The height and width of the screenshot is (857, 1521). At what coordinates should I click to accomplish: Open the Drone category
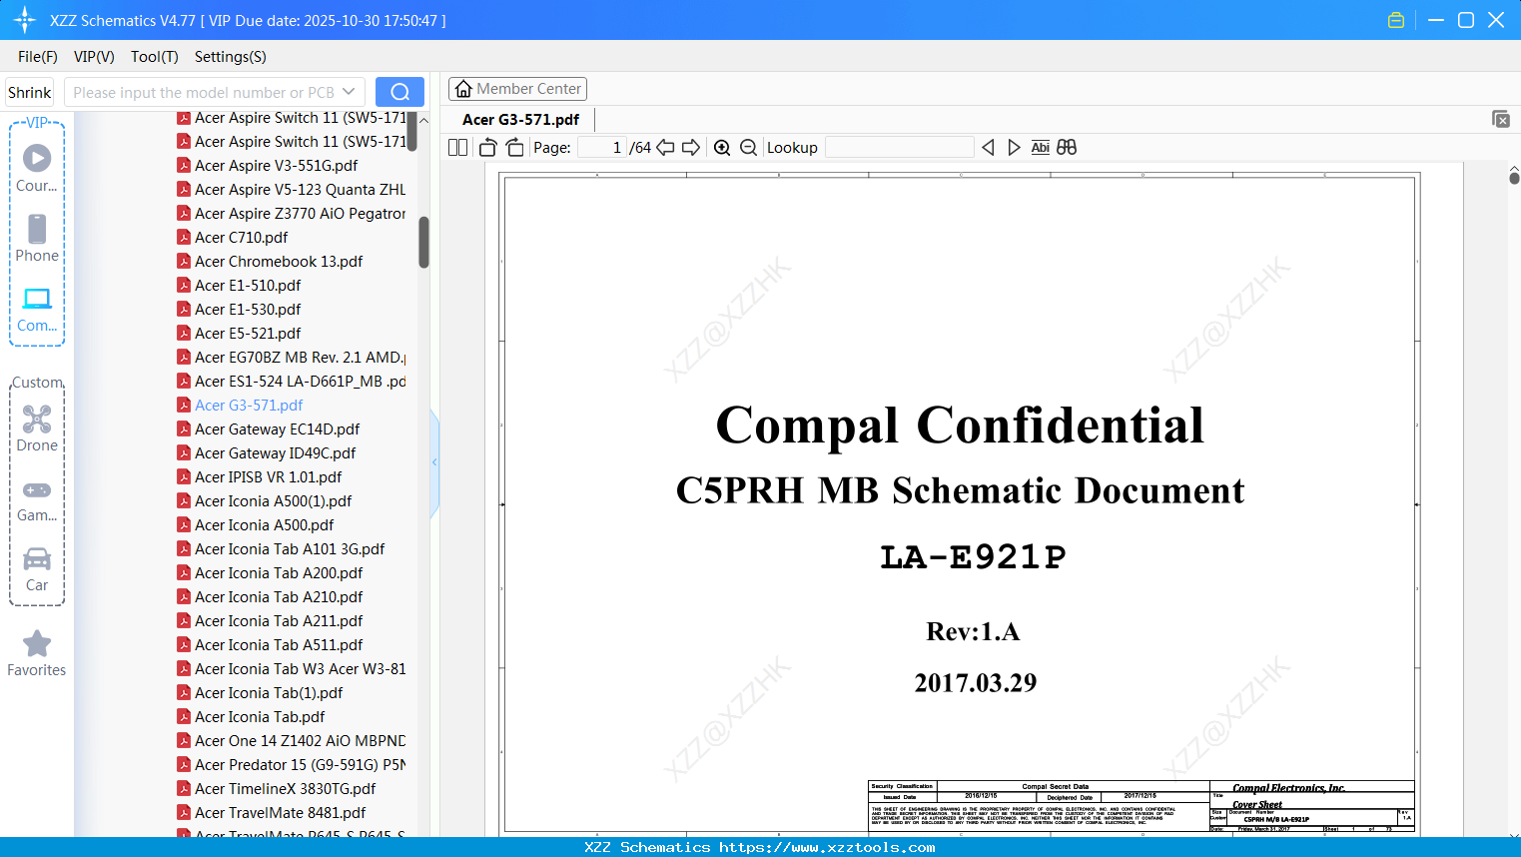point(37,428)
